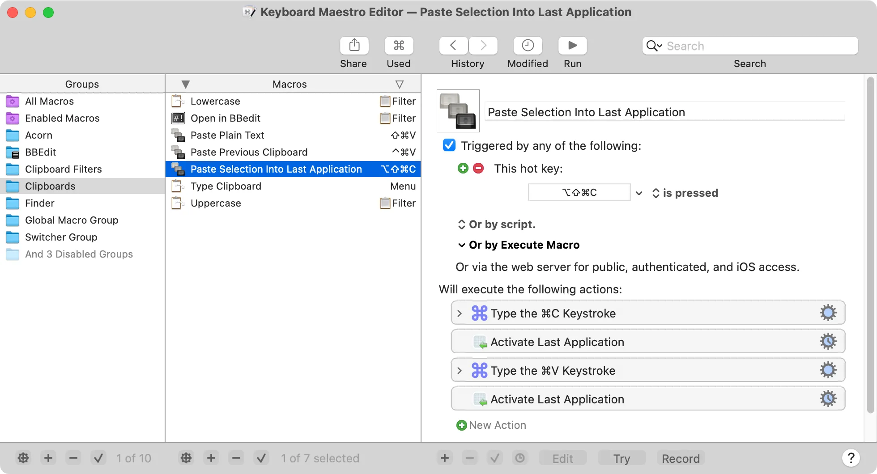Click the Modified clock icon
The height and width of the screenshot is (474, 877).
(x=527, y=45)
